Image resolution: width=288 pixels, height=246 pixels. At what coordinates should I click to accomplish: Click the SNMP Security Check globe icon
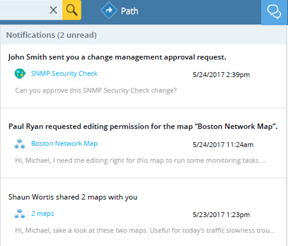pyautogui.click(x=20, y=74)
